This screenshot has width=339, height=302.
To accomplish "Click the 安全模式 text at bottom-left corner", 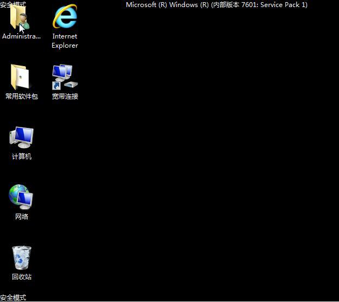I will 13,298.
